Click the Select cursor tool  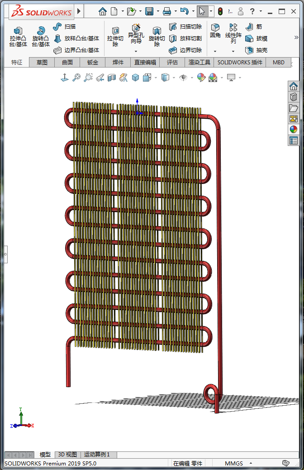[202, 11]
